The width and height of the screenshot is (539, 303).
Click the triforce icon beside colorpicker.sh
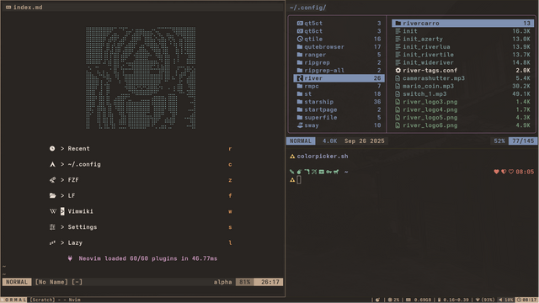pos(292,157)
